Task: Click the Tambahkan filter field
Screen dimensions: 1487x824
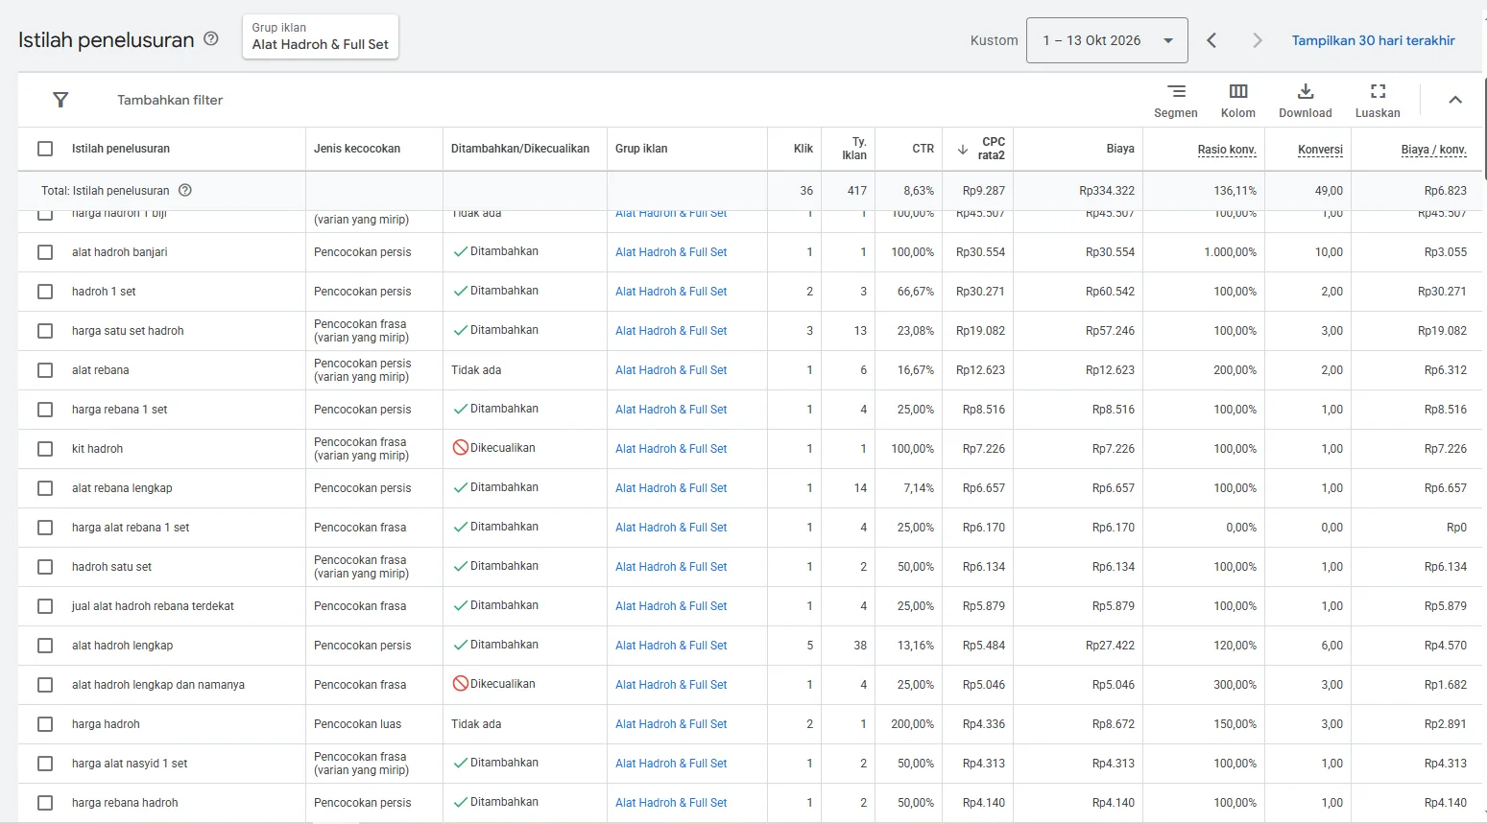Action: click(x=170, y=100)
